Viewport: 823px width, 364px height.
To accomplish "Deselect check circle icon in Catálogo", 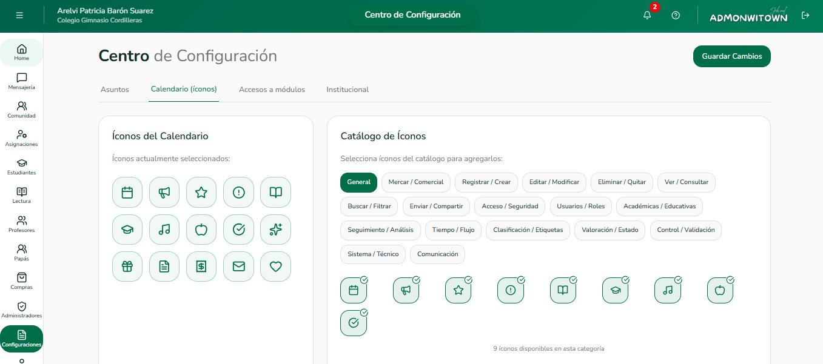I will tap(354, 323).
